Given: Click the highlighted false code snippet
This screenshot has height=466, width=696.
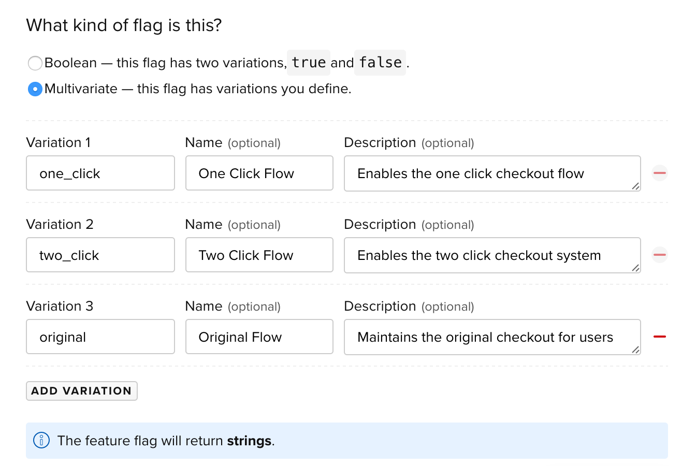Looking at the screenshot, I should 380,63.
